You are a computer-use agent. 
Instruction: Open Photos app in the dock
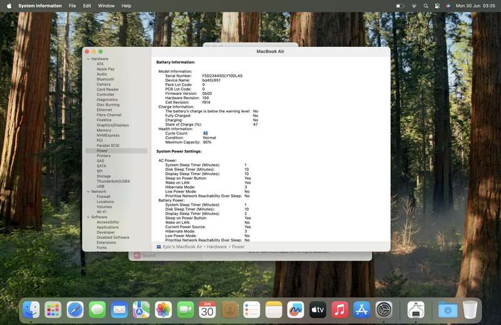[163, 310]
